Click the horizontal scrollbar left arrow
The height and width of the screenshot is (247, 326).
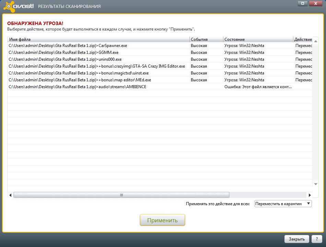(10, 195)
